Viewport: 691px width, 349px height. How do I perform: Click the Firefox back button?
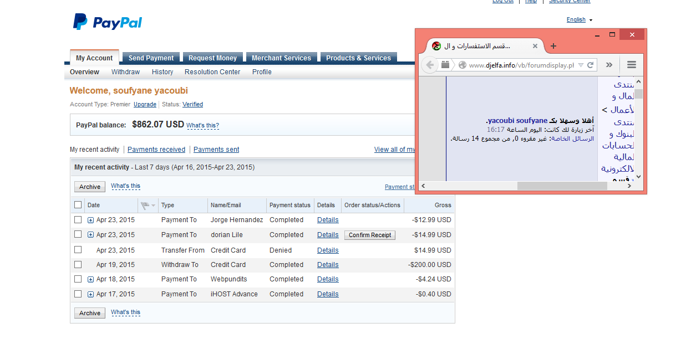click(430, 65)
